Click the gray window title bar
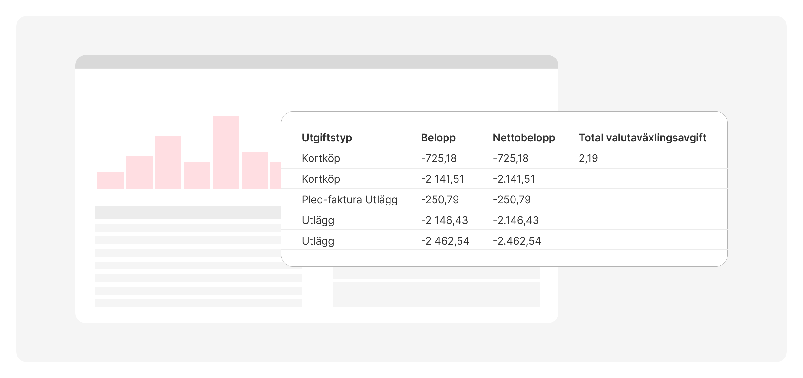The height and width of the screenshot is (378, 803). pyautogui.click(x=317, y=62)
